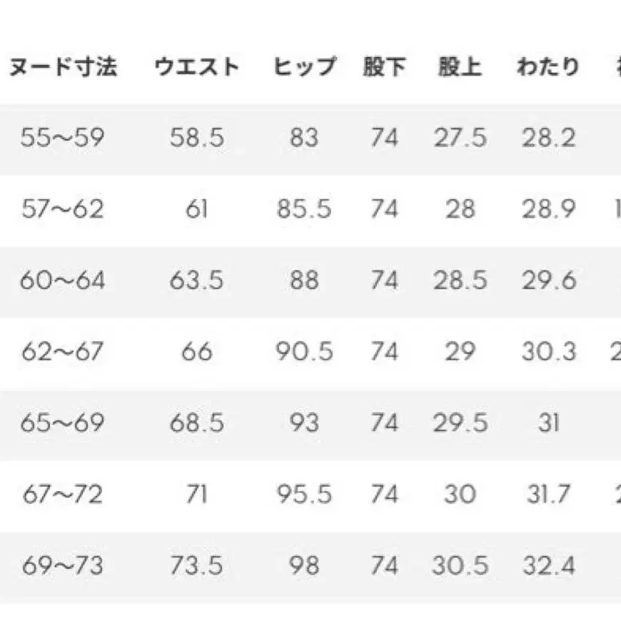Click the 31.7 わたり measurement

pyautogui.click(x=547, y=495)
